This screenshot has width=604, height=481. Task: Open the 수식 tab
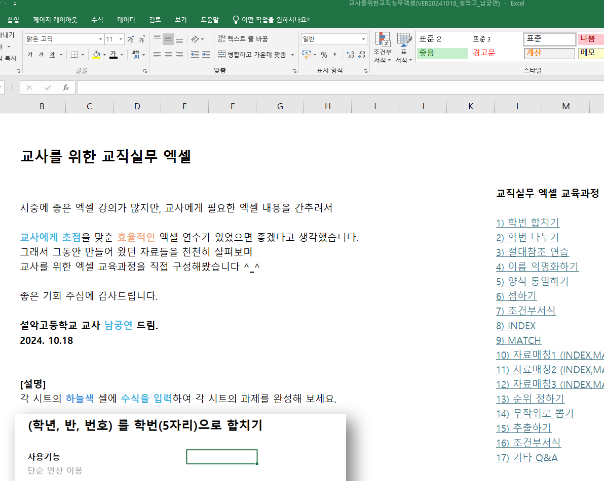click(x=97, y=20)
